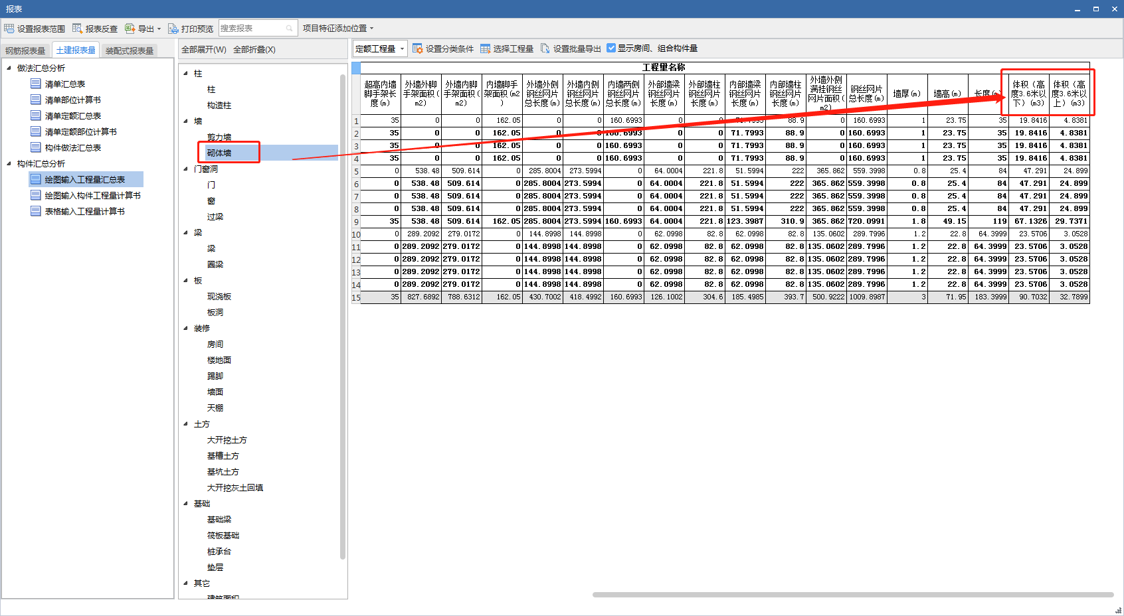The height and width of the screenshot is (616, 1124).
Task: Click the search magnifier icon in 搜索报表
Action: [289, 29]
